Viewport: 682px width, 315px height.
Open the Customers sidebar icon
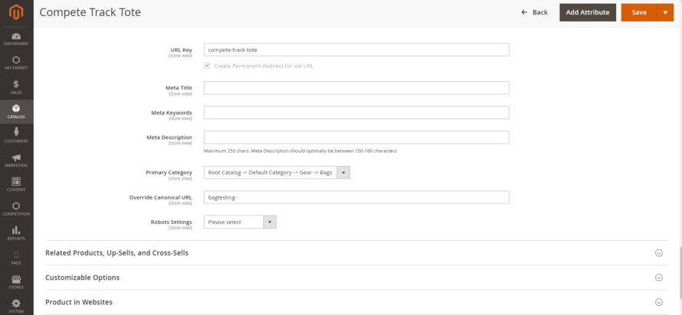(x=16, y=135)
